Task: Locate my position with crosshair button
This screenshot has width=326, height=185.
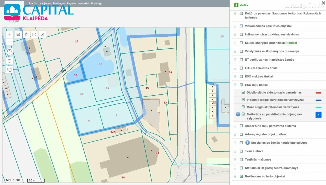Action: pos(10,61)
